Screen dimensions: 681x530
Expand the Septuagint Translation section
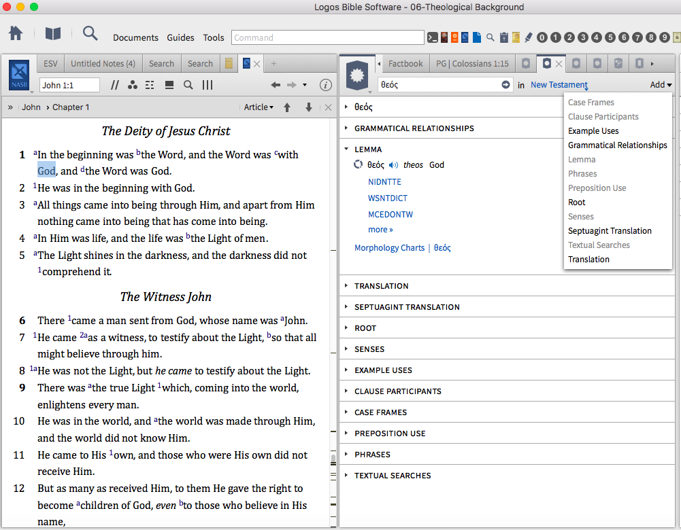coord(346,306)
